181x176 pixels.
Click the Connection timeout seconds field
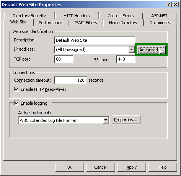(x=70, y=80)
